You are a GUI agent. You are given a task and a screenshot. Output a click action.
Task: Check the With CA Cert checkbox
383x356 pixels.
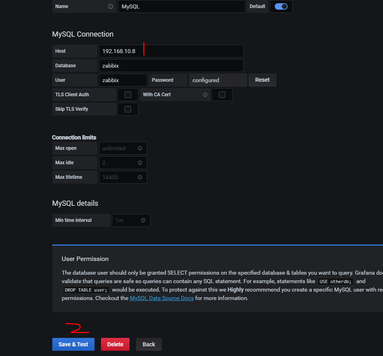click(x=222, y=95)
